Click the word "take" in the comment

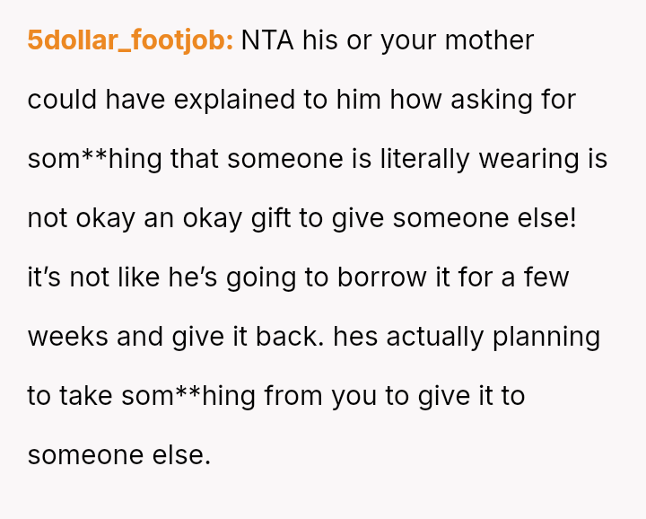(x=83, y=396)
